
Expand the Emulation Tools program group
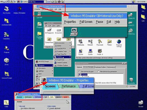pyautogui.click(x=63, y=51)
